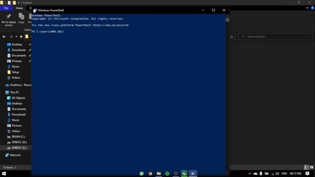Screen dimensions: 315x177
Task: Click the battery tray icon
Action: pos(266,174)
